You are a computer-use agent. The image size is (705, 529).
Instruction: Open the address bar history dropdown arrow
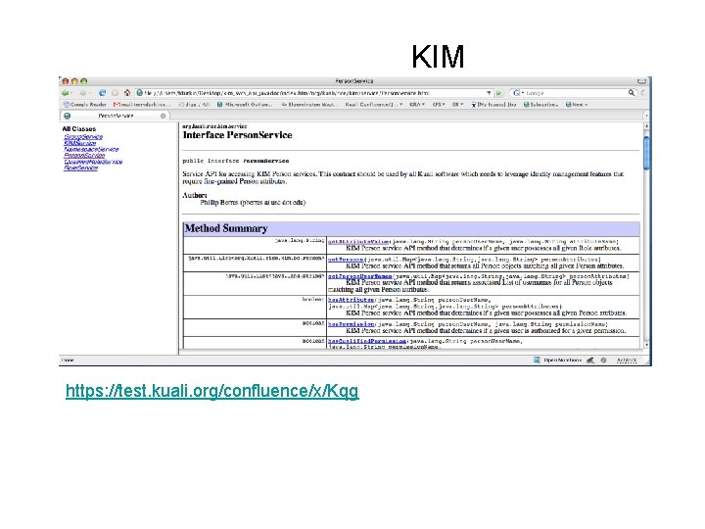click(489, 93)
